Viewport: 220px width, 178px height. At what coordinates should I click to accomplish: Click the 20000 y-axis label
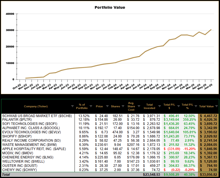(x=10, y=47)
